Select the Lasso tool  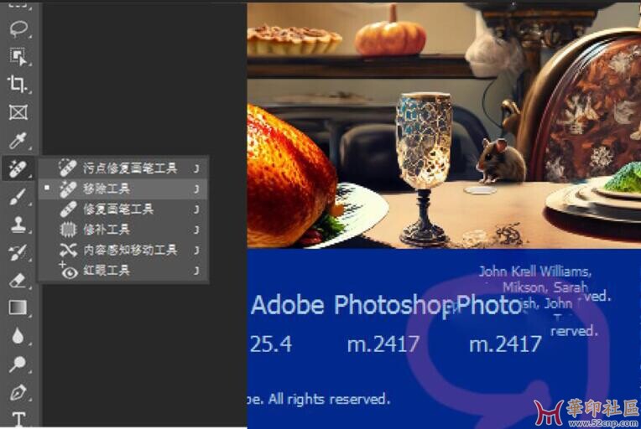(x=18, y=28)
